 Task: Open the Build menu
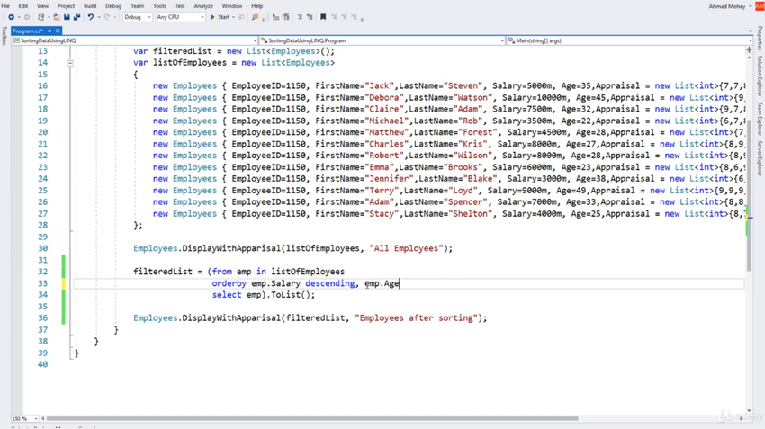click(x=90, y=6)
